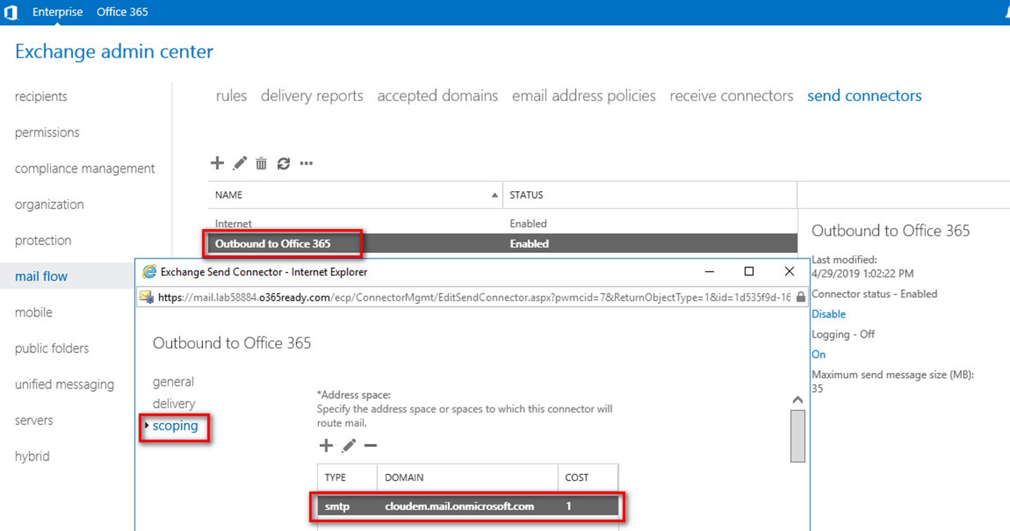
Task: Edit selected send connector with pencil icon
Action: pyautogui.click(x=240, y=163)
